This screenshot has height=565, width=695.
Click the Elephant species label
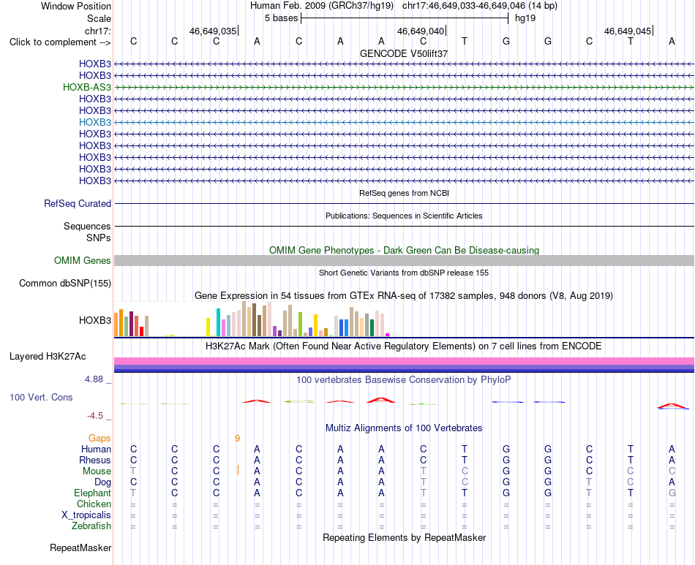[x=93, y=493]
